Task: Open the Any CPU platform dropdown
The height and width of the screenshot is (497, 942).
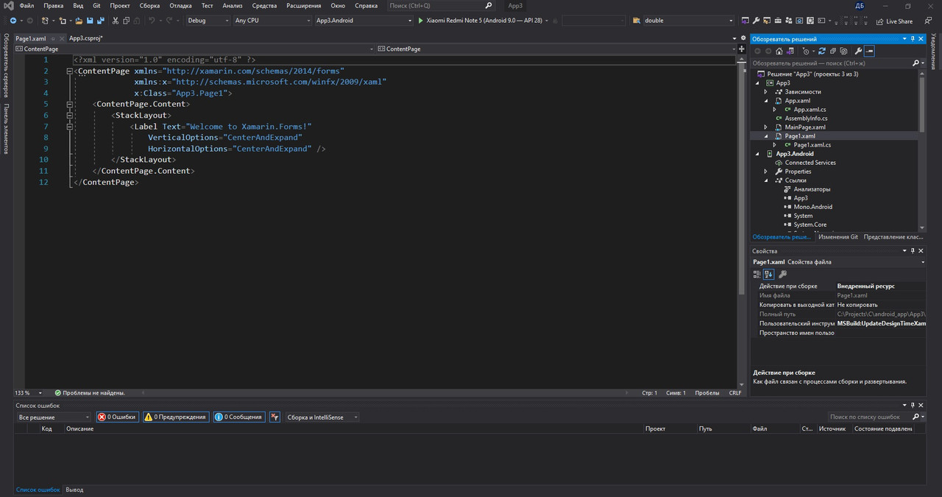Action: pyautogui.click(x=272, y=21)
